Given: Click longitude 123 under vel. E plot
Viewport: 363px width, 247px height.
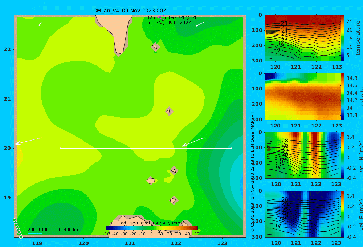Looking at the screenshot, I should (x=337, y=243).
